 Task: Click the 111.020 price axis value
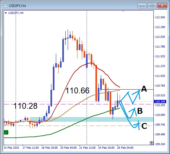point(160,76)
